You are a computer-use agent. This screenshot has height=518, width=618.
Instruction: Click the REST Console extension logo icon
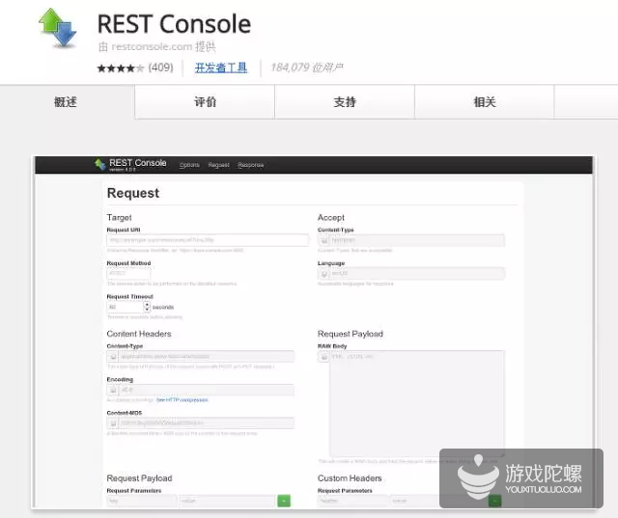click(58, 28)
